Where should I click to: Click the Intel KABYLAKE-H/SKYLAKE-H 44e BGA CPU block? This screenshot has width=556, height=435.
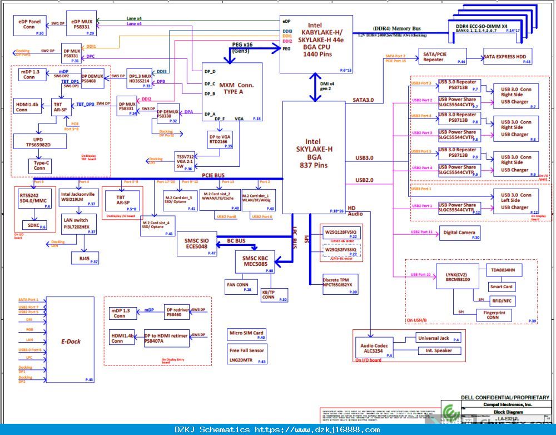pyautogui.click(x=316, y=44)
